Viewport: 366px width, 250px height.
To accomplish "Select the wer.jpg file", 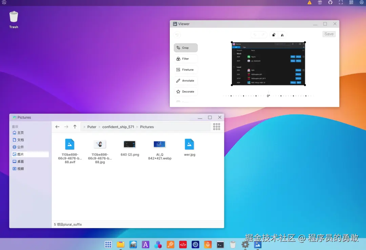I will click(x=189, y=147).
